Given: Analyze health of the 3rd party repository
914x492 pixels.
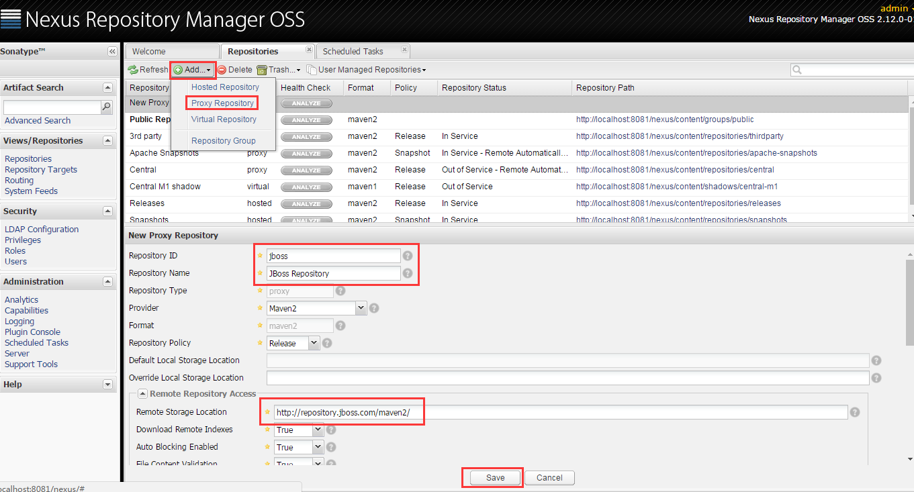Looking at the screenshot, I should tap(306, 137).
